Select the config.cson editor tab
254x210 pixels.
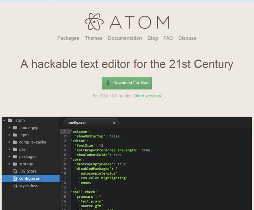[x=91, y=123]
